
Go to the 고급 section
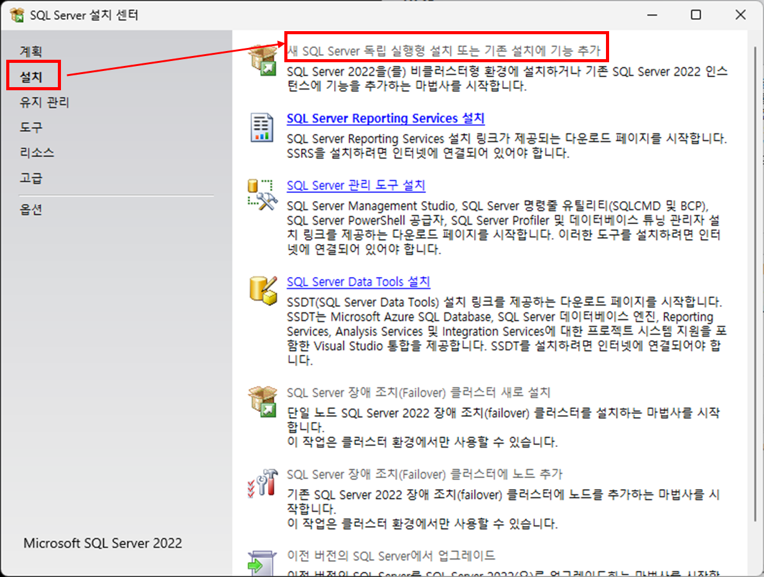[31, 178]
